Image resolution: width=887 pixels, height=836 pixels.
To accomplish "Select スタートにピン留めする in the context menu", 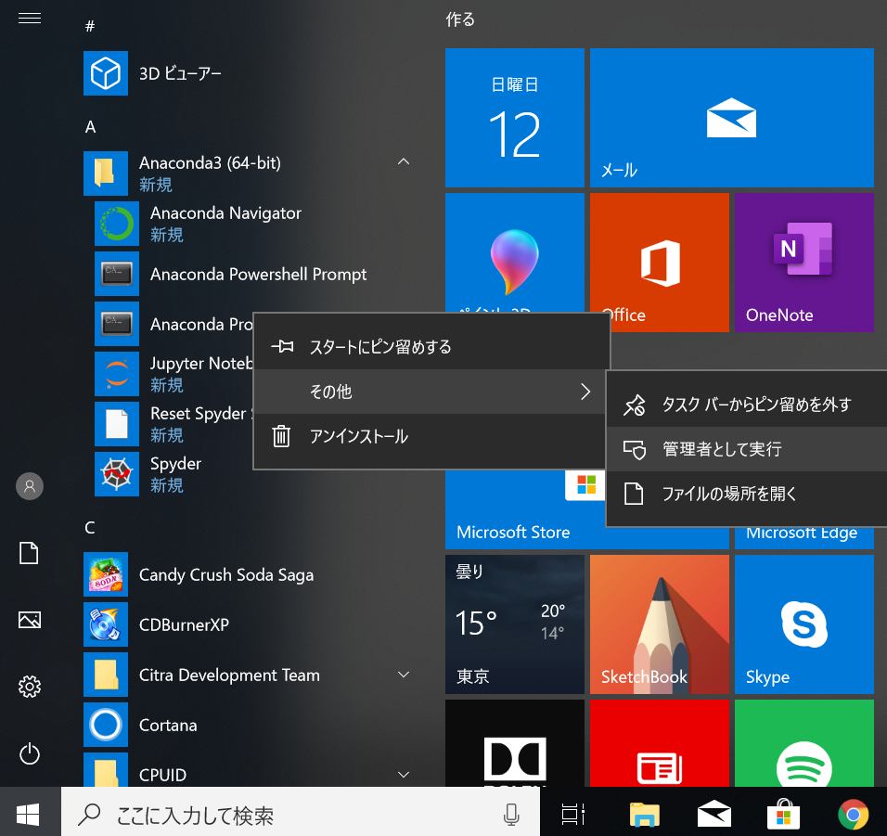I will coord(431,347).
